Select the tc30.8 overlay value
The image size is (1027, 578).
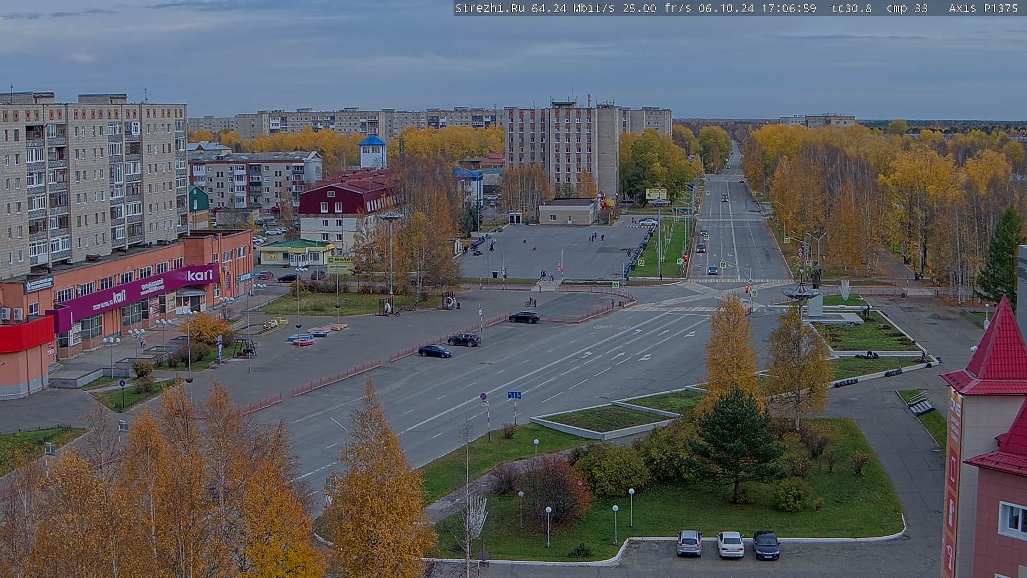click(x=852, y=8)
